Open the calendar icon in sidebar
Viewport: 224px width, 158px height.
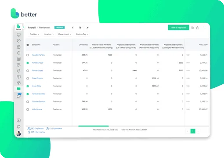[18, 47]
